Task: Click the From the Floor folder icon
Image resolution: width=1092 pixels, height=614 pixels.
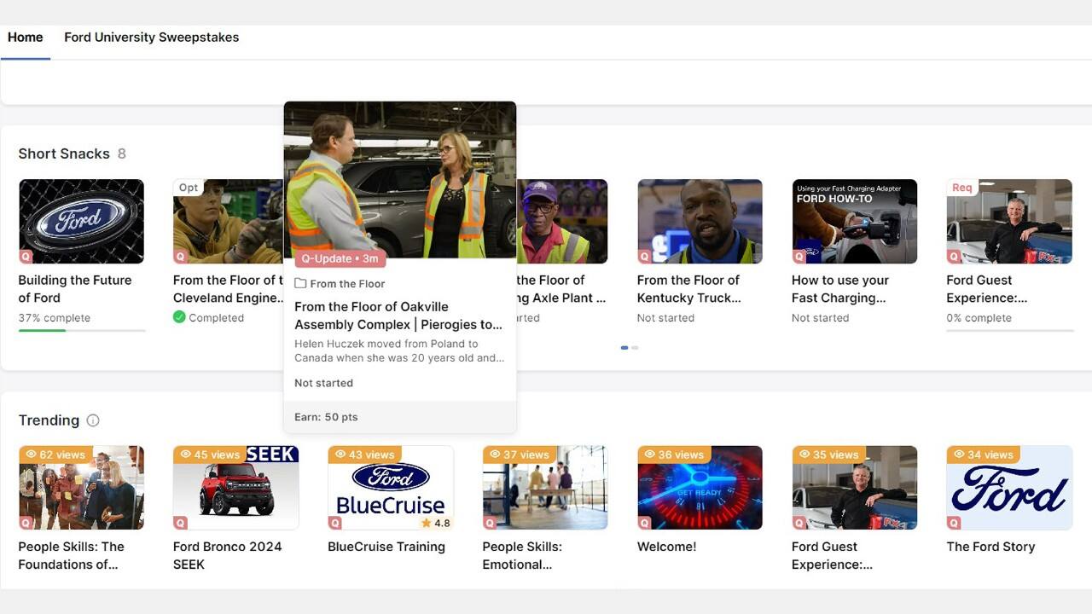Action: point(300,284)
